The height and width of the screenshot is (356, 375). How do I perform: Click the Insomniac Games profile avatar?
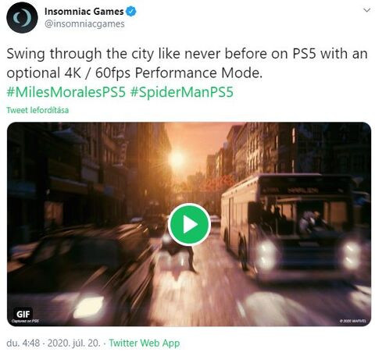click(22, 18)
